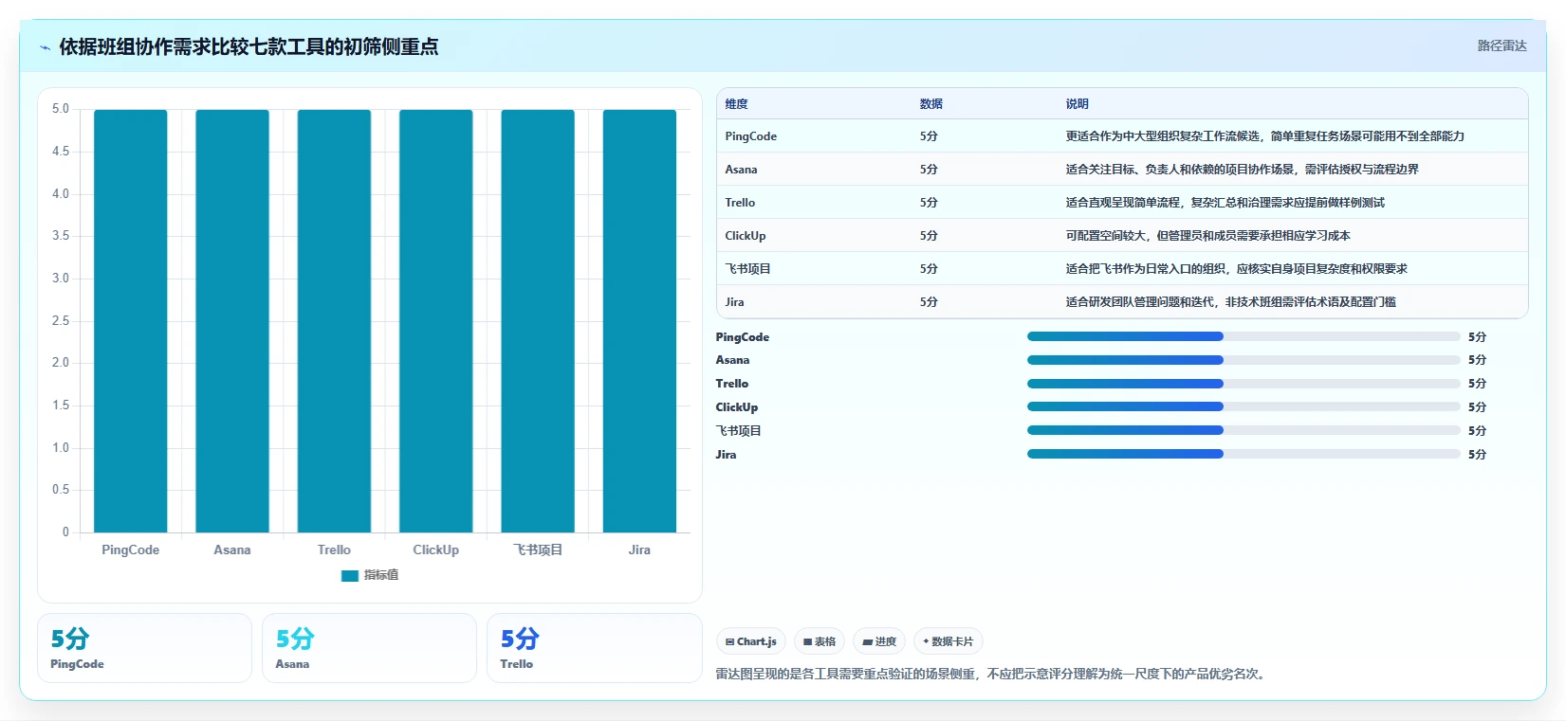Click the card title 依据班组协作需求比较七款工具的初筛侧重点

pos(249,46)
